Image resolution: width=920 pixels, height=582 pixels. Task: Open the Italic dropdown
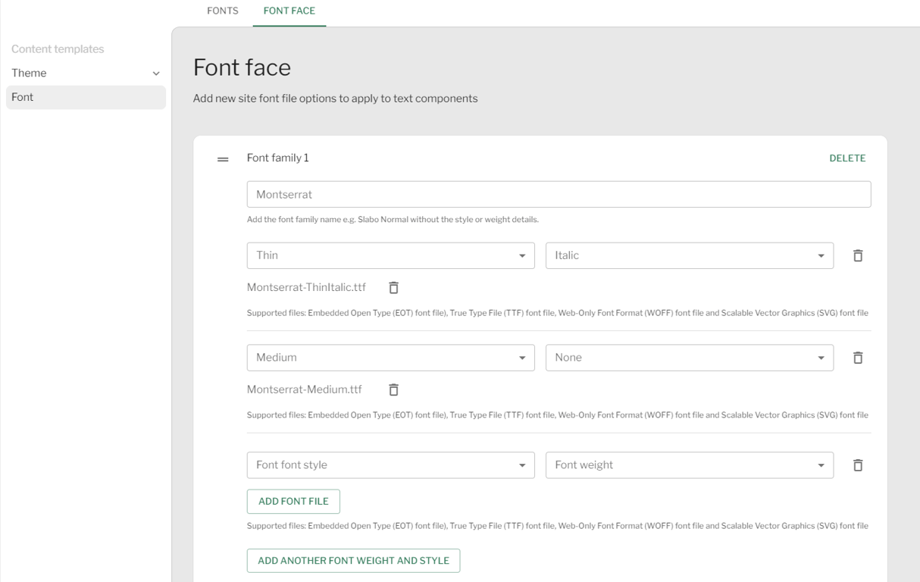690,255
